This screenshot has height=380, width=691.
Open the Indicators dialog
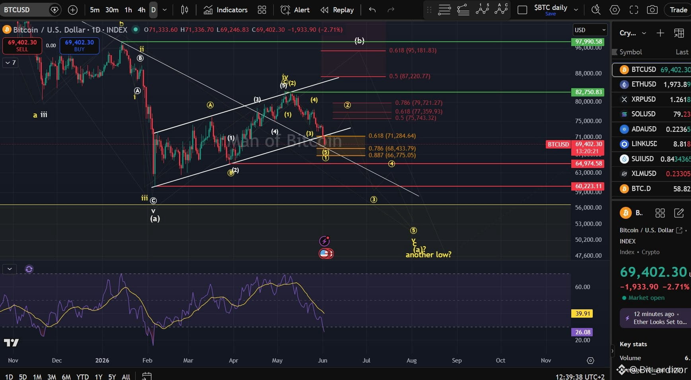tap(226, 10)
